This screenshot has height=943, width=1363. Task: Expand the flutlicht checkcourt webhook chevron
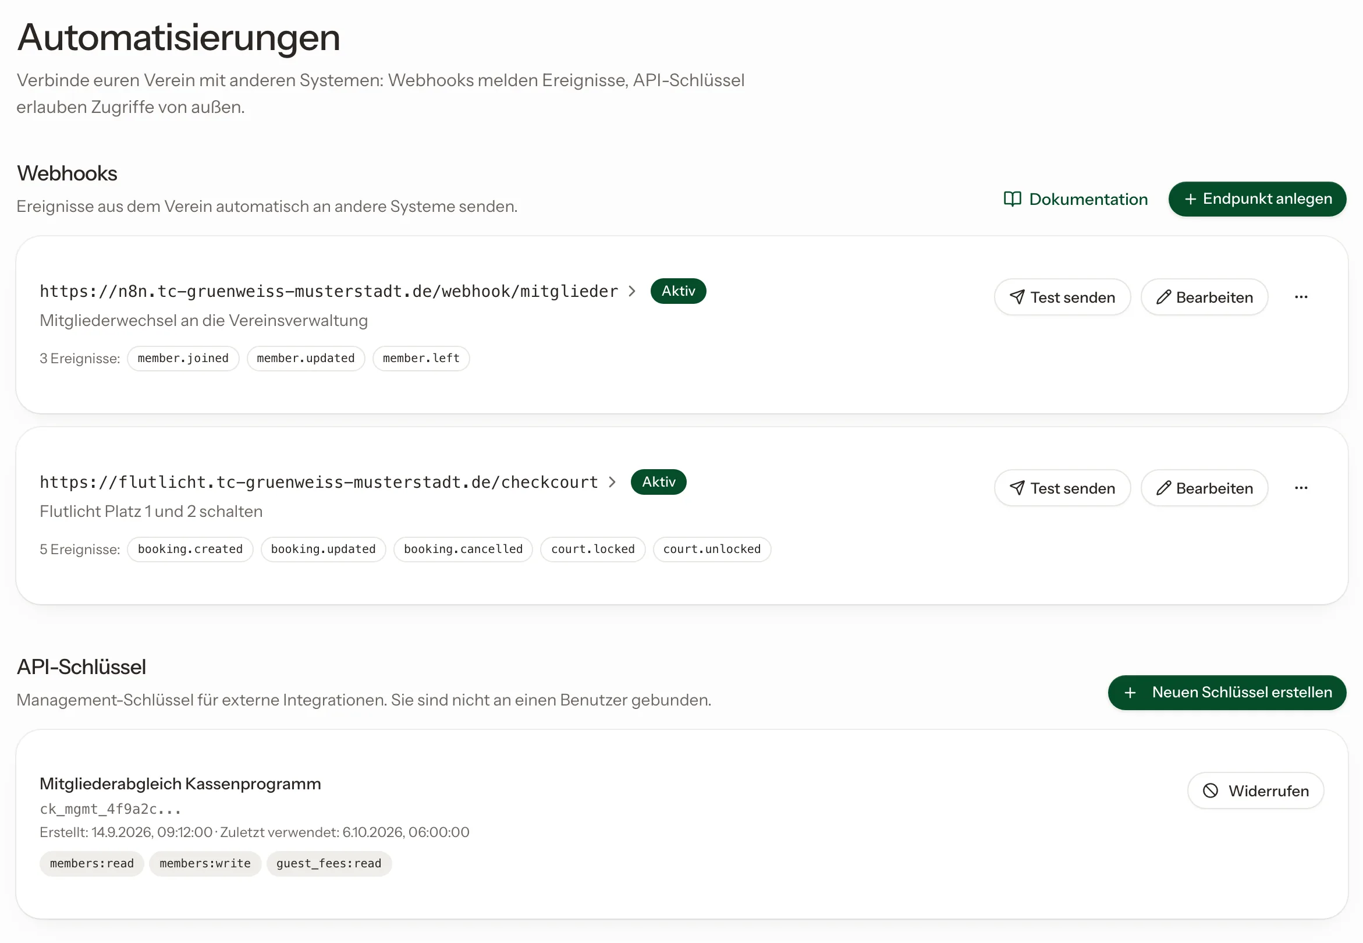(x=612, y=482)
